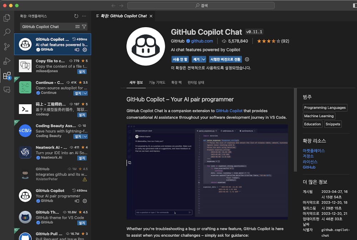Click the manage gear on GitHub Copilot Chat entry
Viewport: 357px width, 240px height.
pos(84,50)
